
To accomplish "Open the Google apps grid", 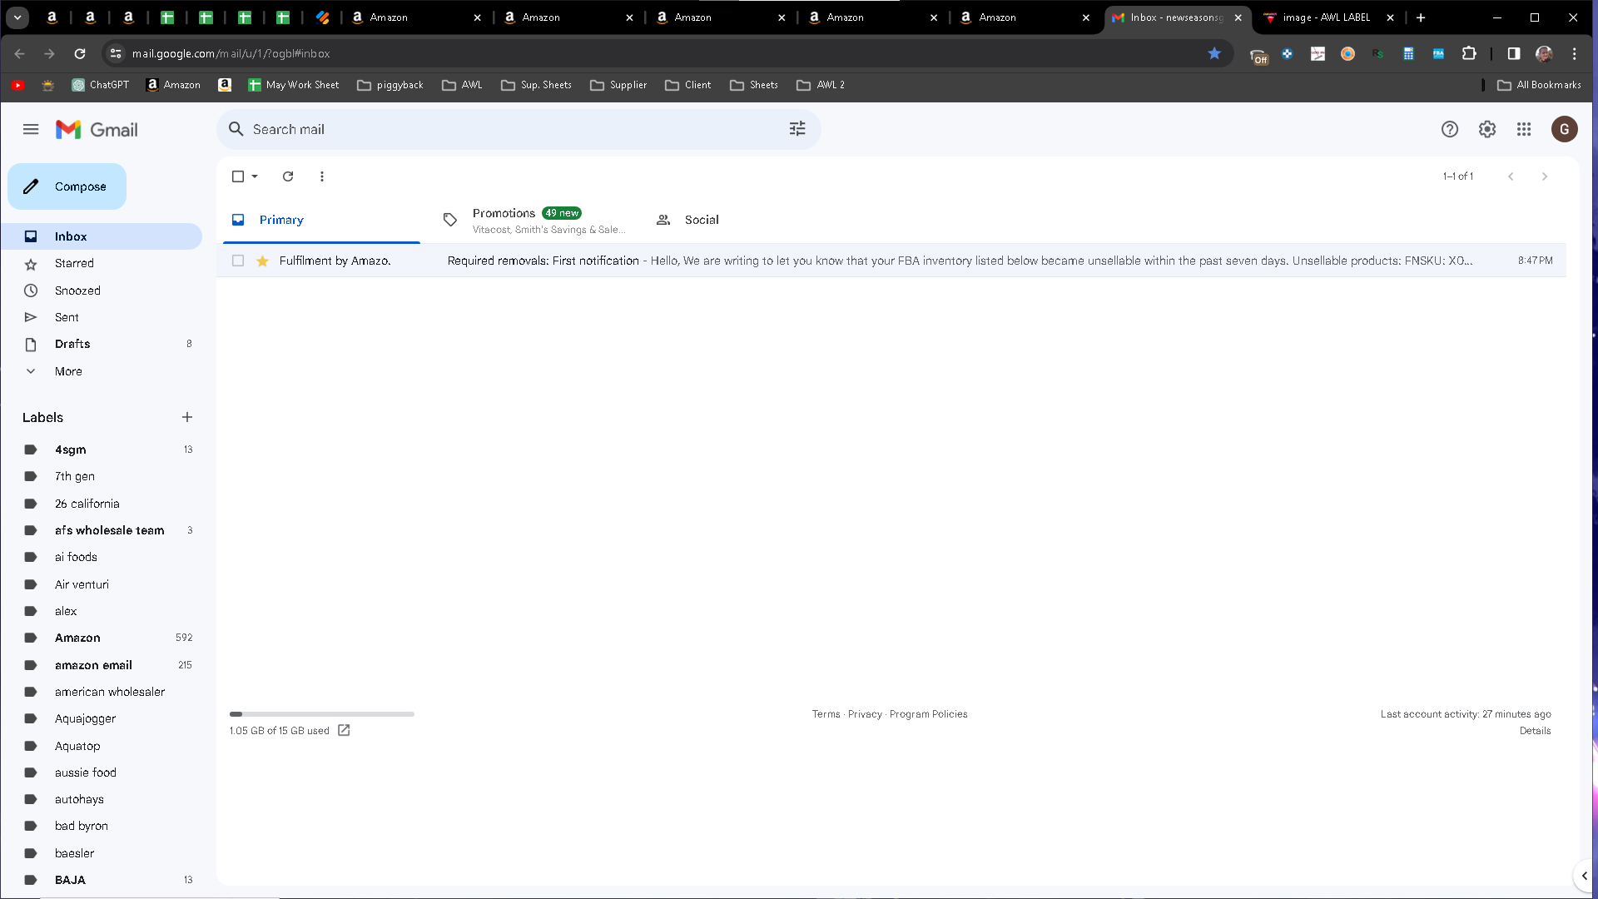I will click(1524, 129).
